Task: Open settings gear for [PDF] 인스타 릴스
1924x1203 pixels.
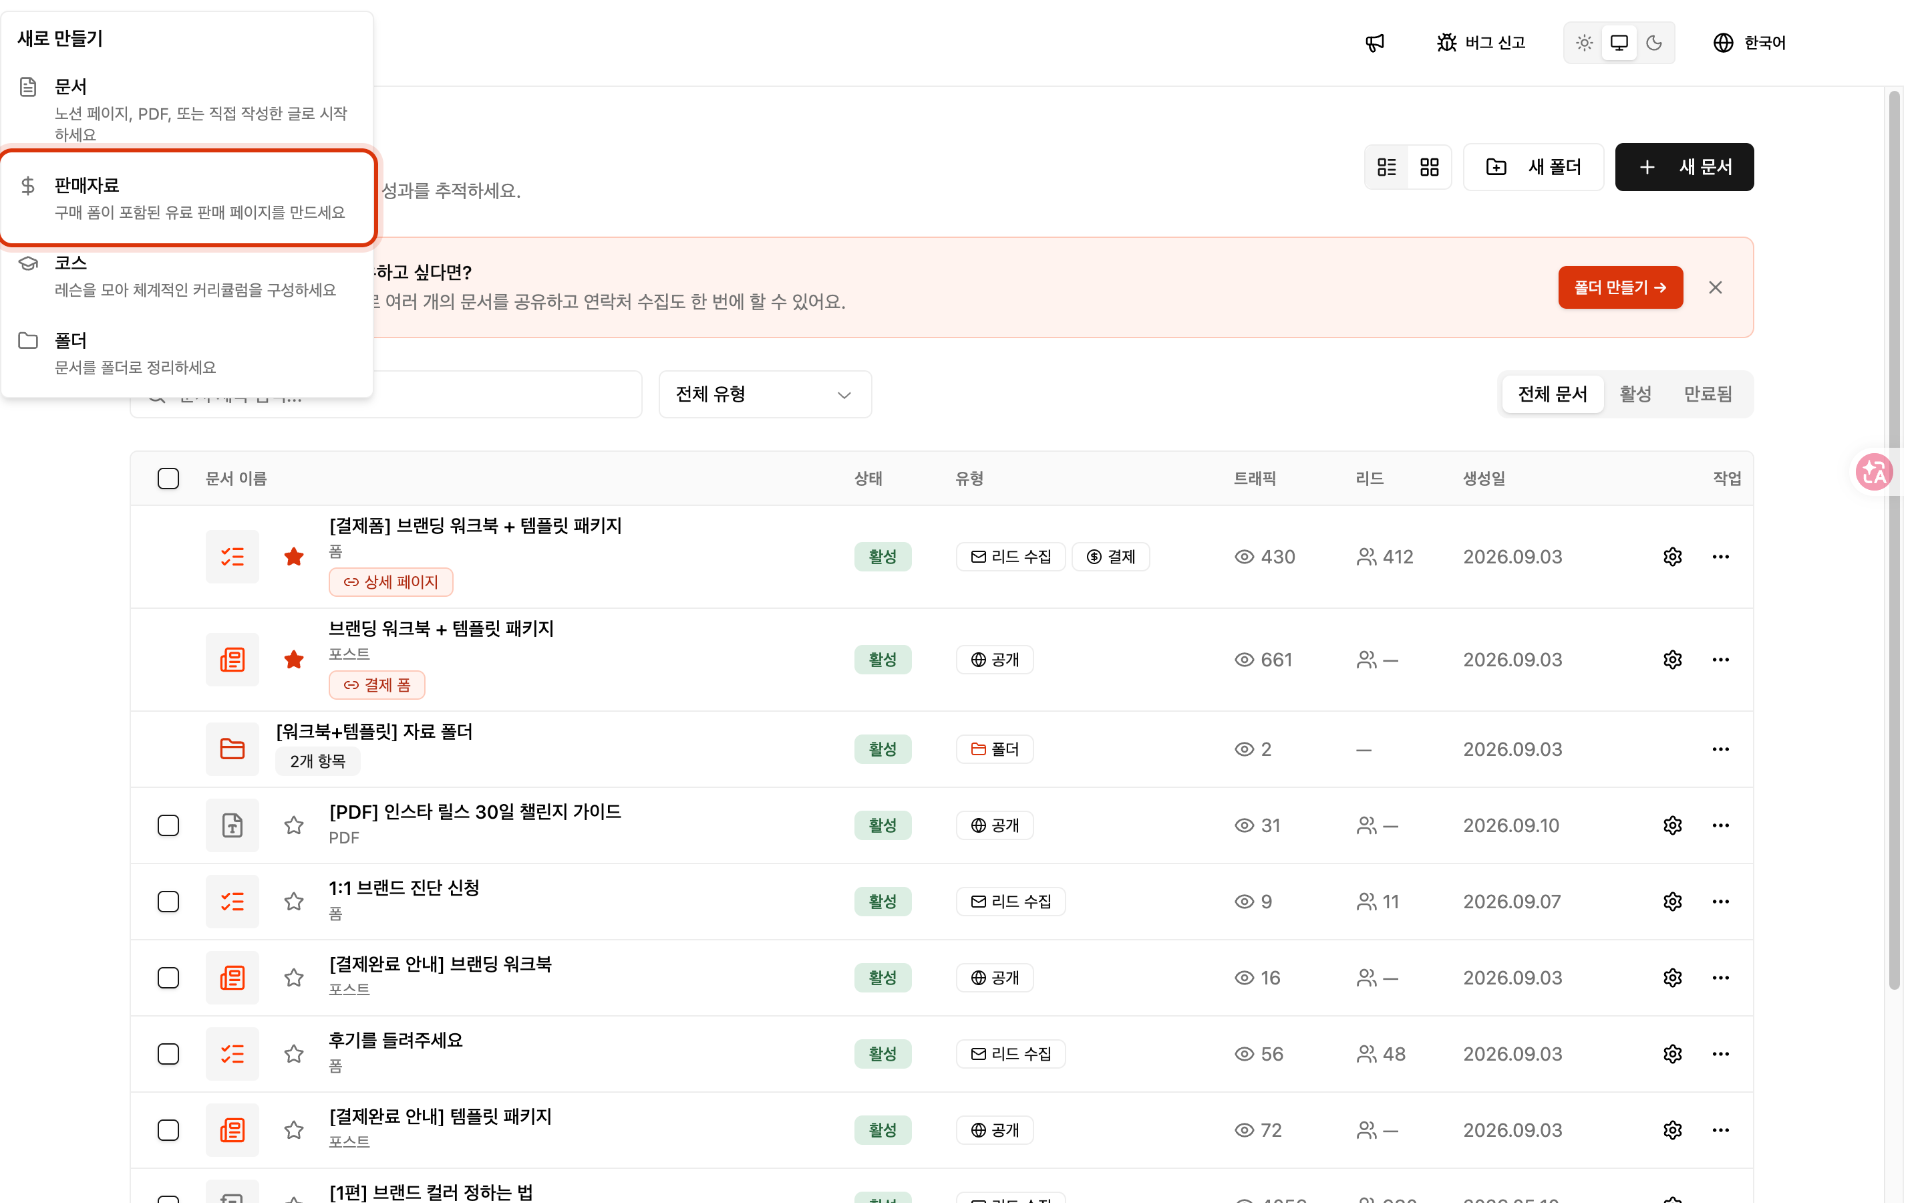Action: click(x=1672, y=825)
